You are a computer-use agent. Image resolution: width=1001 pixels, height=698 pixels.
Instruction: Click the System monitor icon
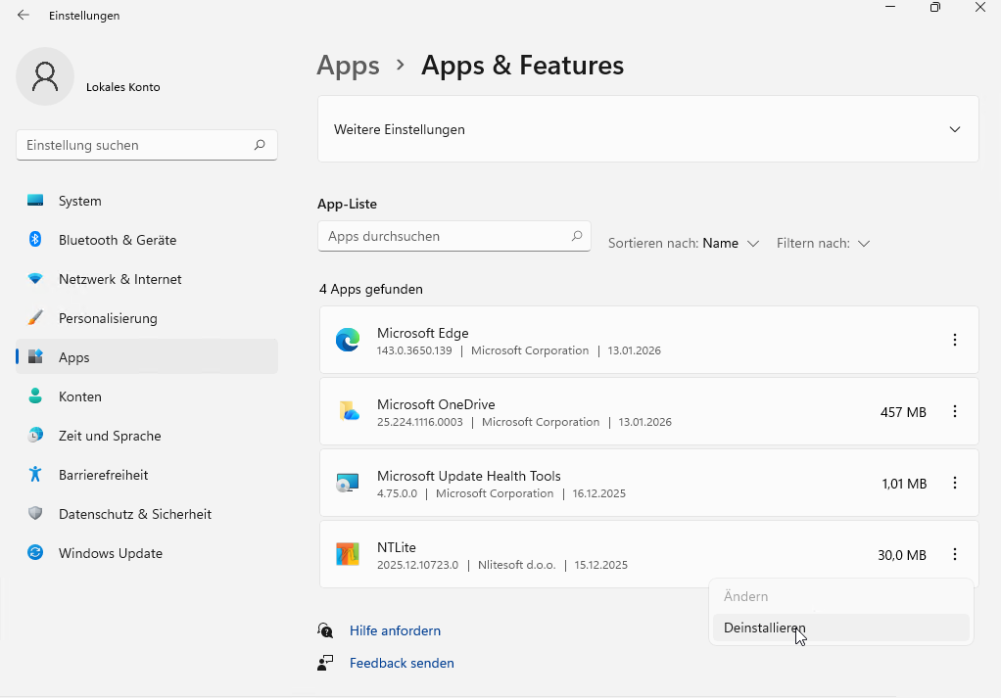[35, 201]
